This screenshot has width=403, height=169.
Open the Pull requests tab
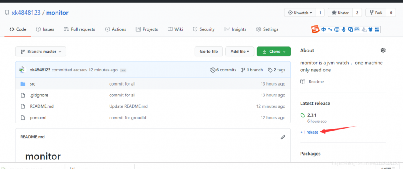click(79, 29)
